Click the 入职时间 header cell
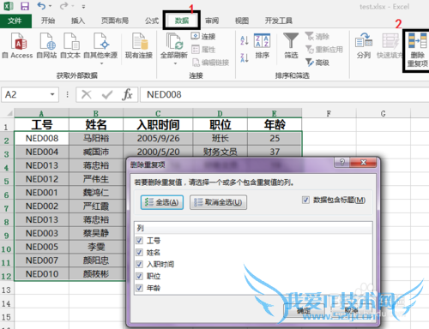The image size is (429, 329). pyautogui.click(x=158, y=124)
